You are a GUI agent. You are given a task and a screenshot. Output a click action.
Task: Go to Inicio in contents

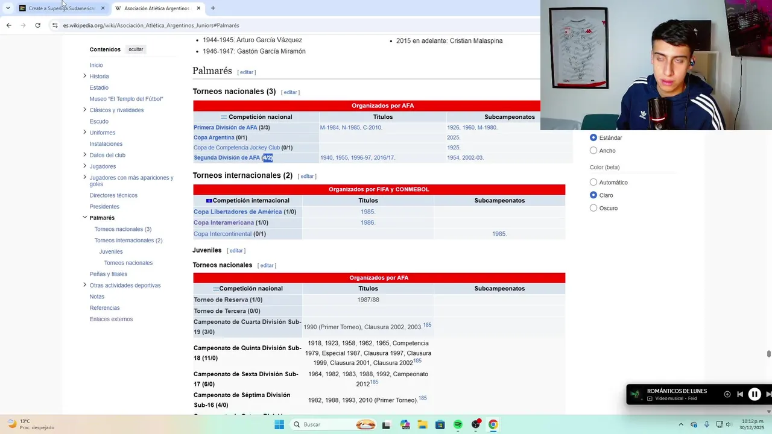coord(96,65)
